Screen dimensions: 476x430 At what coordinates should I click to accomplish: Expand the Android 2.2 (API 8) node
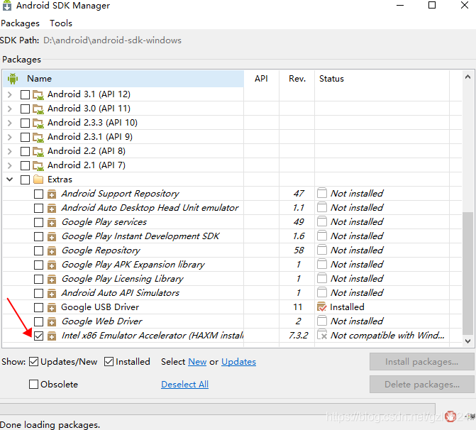10,151
